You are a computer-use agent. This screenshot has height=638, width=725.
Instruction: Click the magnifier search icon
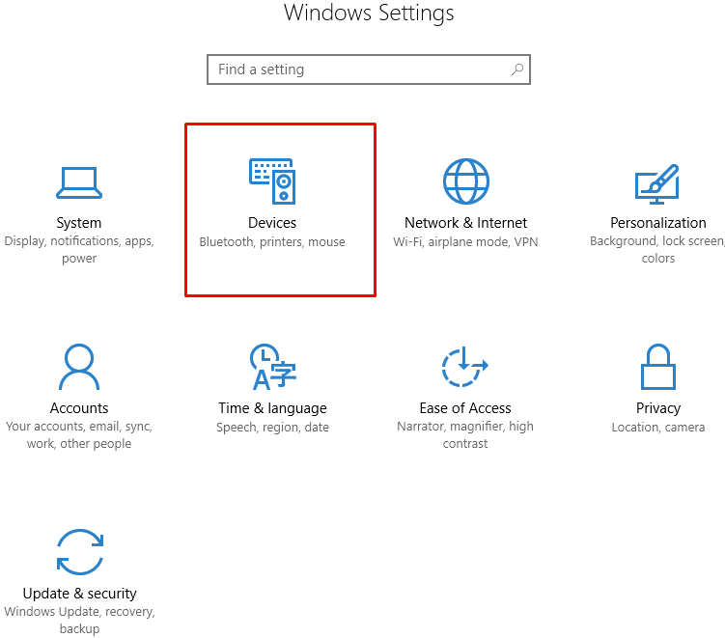[x=517, y=69]
